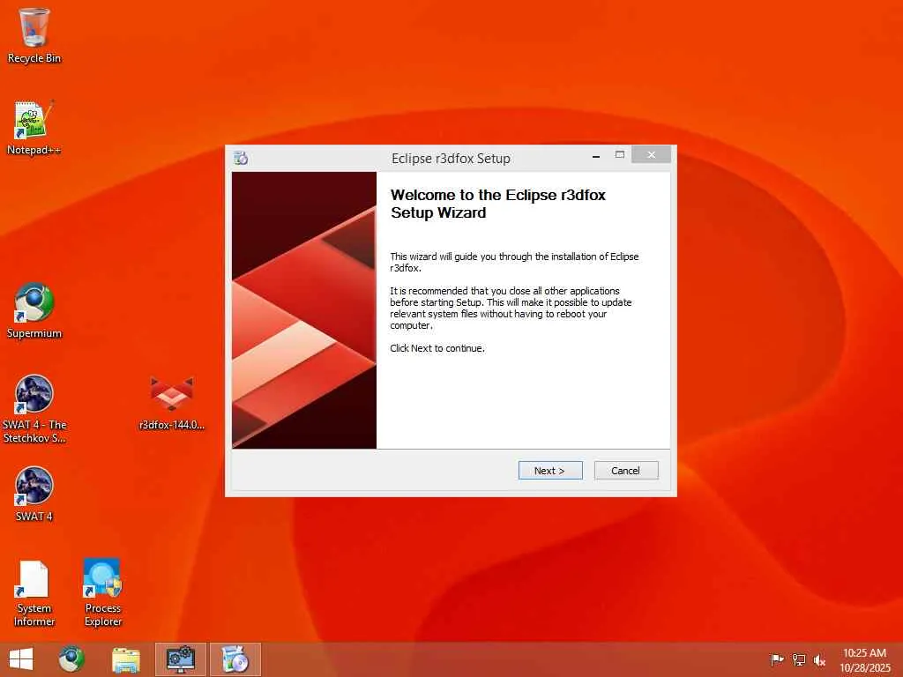Open the Windows Start button

[21, 659]
